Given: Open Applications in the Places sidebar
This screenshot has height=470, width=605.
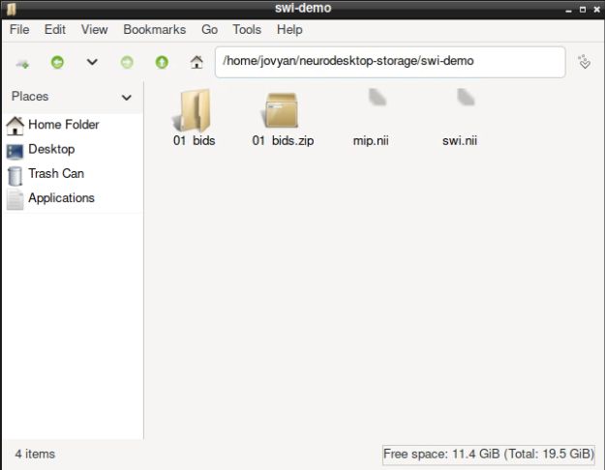Looking at the screenshot, I should tap(50, 198).
